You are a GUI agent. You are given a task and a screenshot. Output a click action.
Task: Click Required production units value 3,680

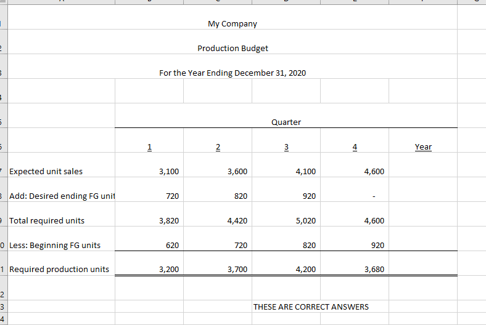tap(355, 263)
